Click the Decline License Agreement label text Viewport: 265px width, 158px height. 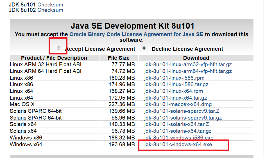tap(187, 49)
